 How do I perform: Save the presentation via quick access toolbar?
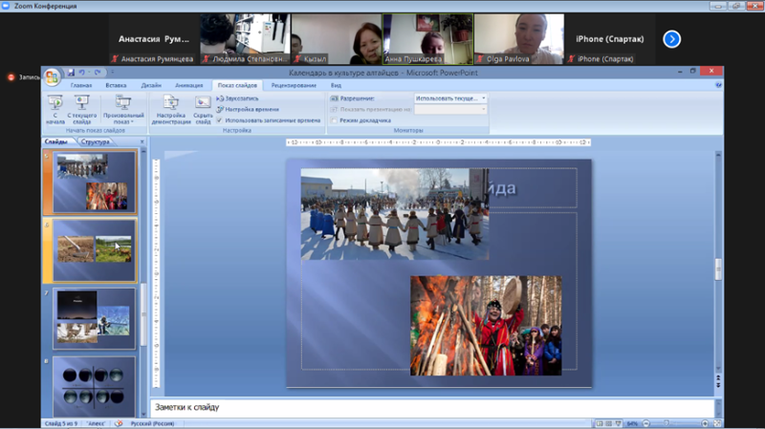tap(71, 73)
